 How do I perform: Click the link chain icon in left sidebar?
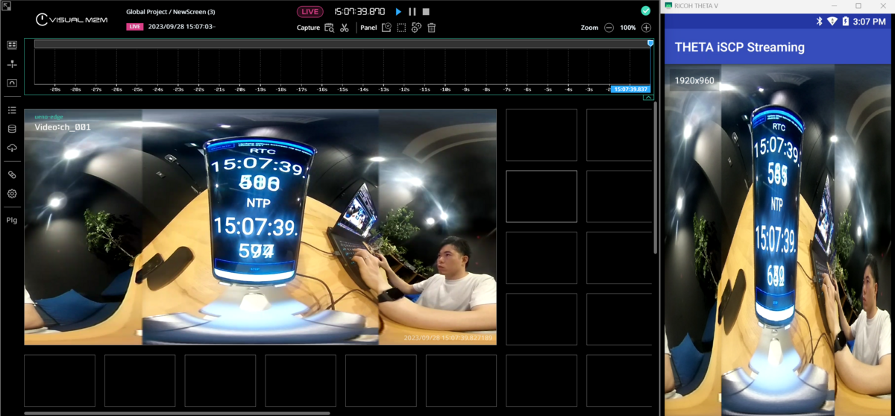tap(12, 174)
